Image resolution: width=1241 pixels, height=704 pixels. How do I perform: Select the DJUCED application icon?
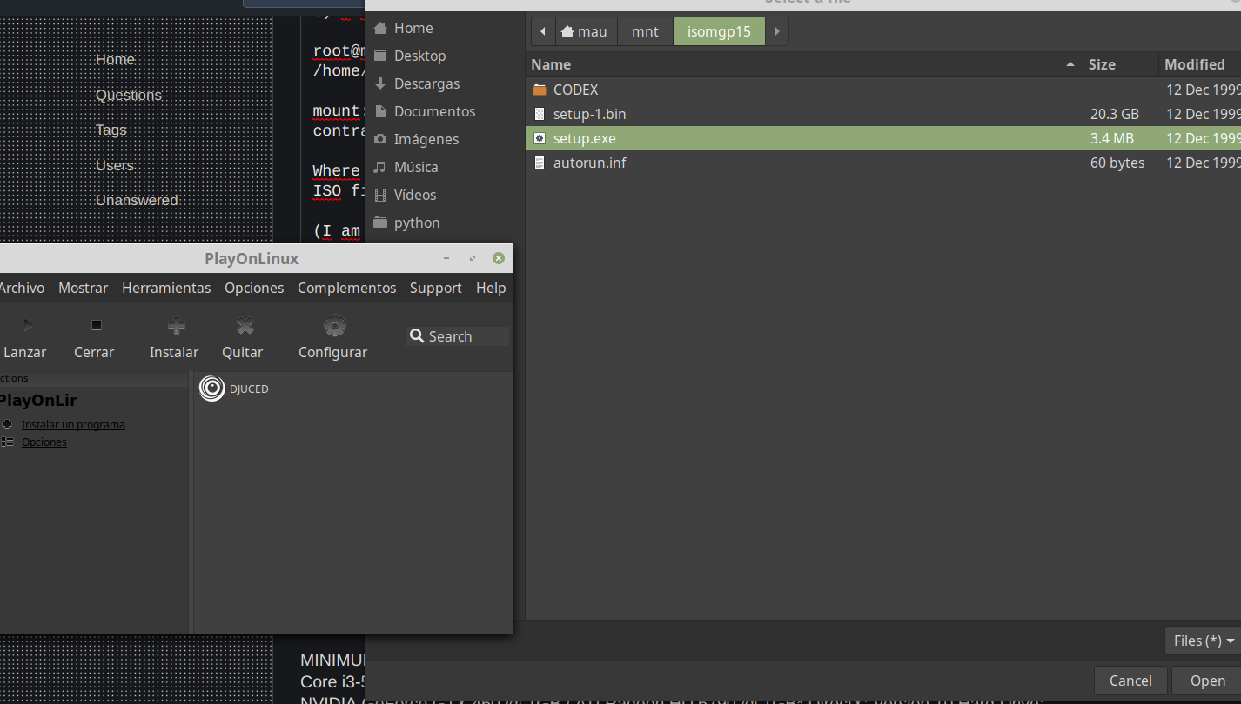pos(211,389)
